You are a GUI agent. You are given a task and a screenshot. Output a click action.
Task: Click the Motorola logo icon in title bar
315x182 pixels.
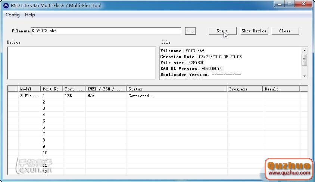coord(6,6)
